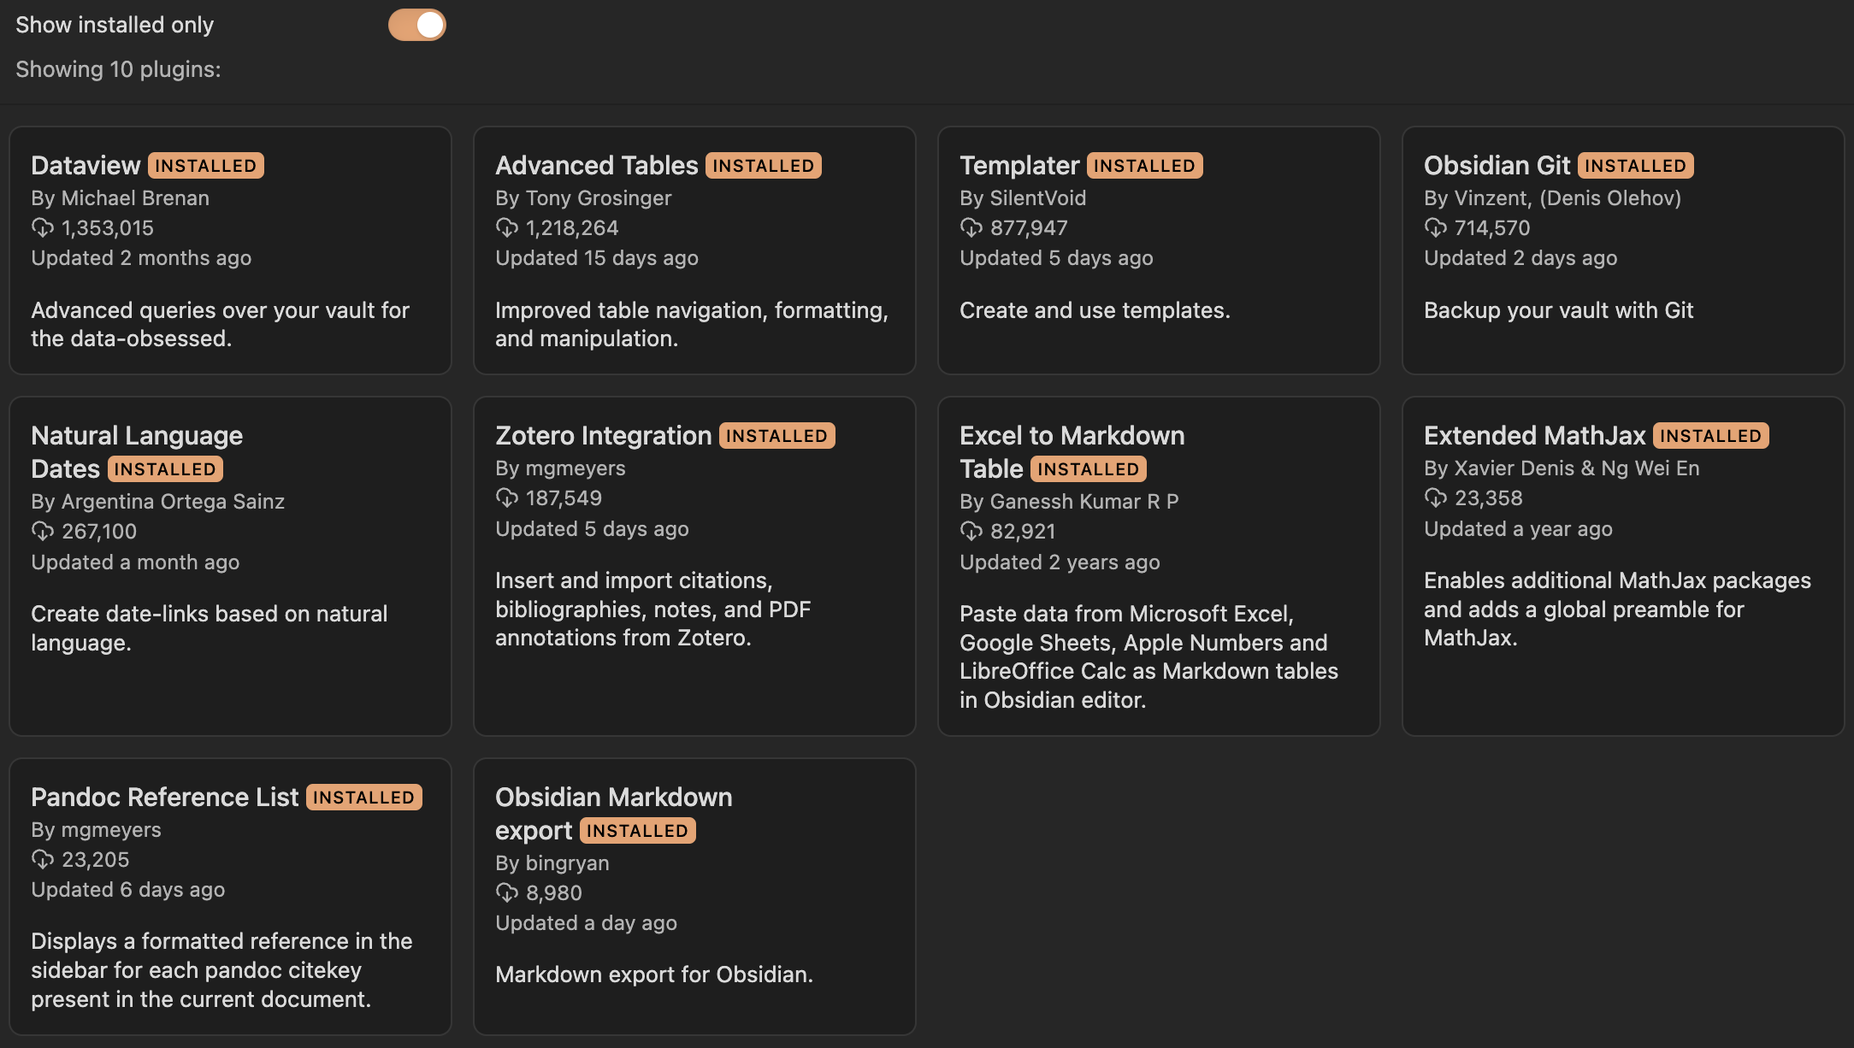
Task: Click the download icon next to 267,100
Action: [43, 532]
